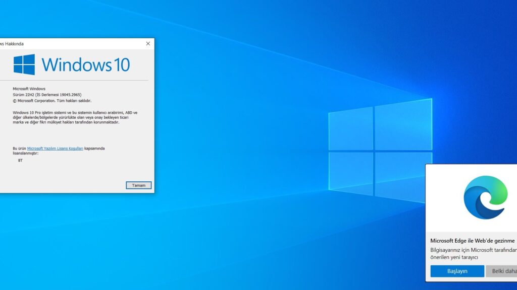Screen dimensions: 517x290
Task: Dismiss the About dialog with the X
Action: [147, 44]
